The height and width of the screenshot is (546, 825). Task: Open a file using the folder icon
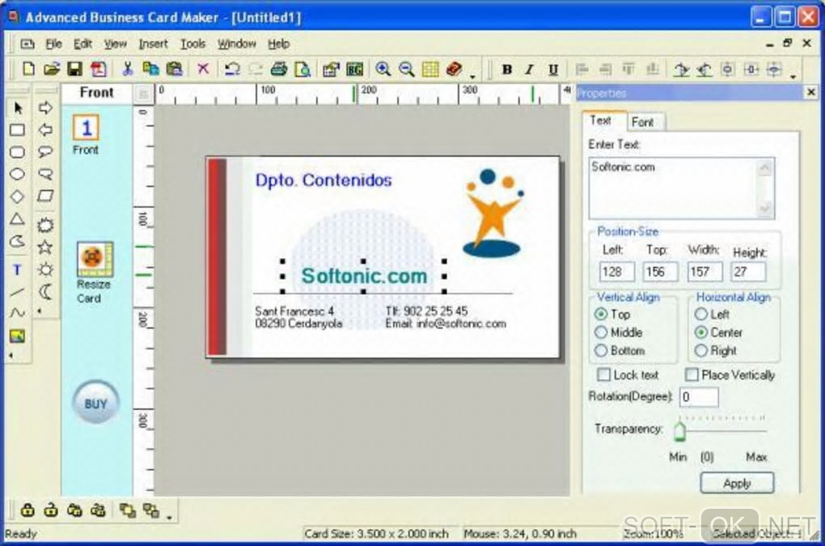tap(51, 69)
